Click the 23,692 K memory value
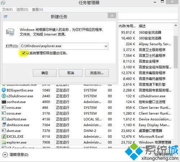Image resolution: width=180 pixels, height=162 pixels. (x=128, y=131)
